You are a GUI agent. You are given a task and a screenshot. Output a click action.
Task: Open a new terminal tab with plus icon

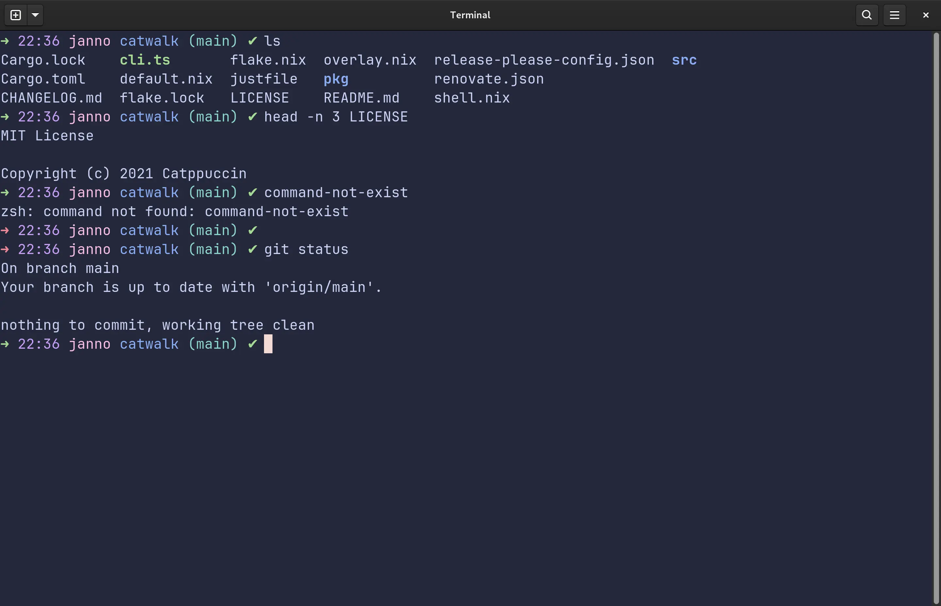[16, 15]
